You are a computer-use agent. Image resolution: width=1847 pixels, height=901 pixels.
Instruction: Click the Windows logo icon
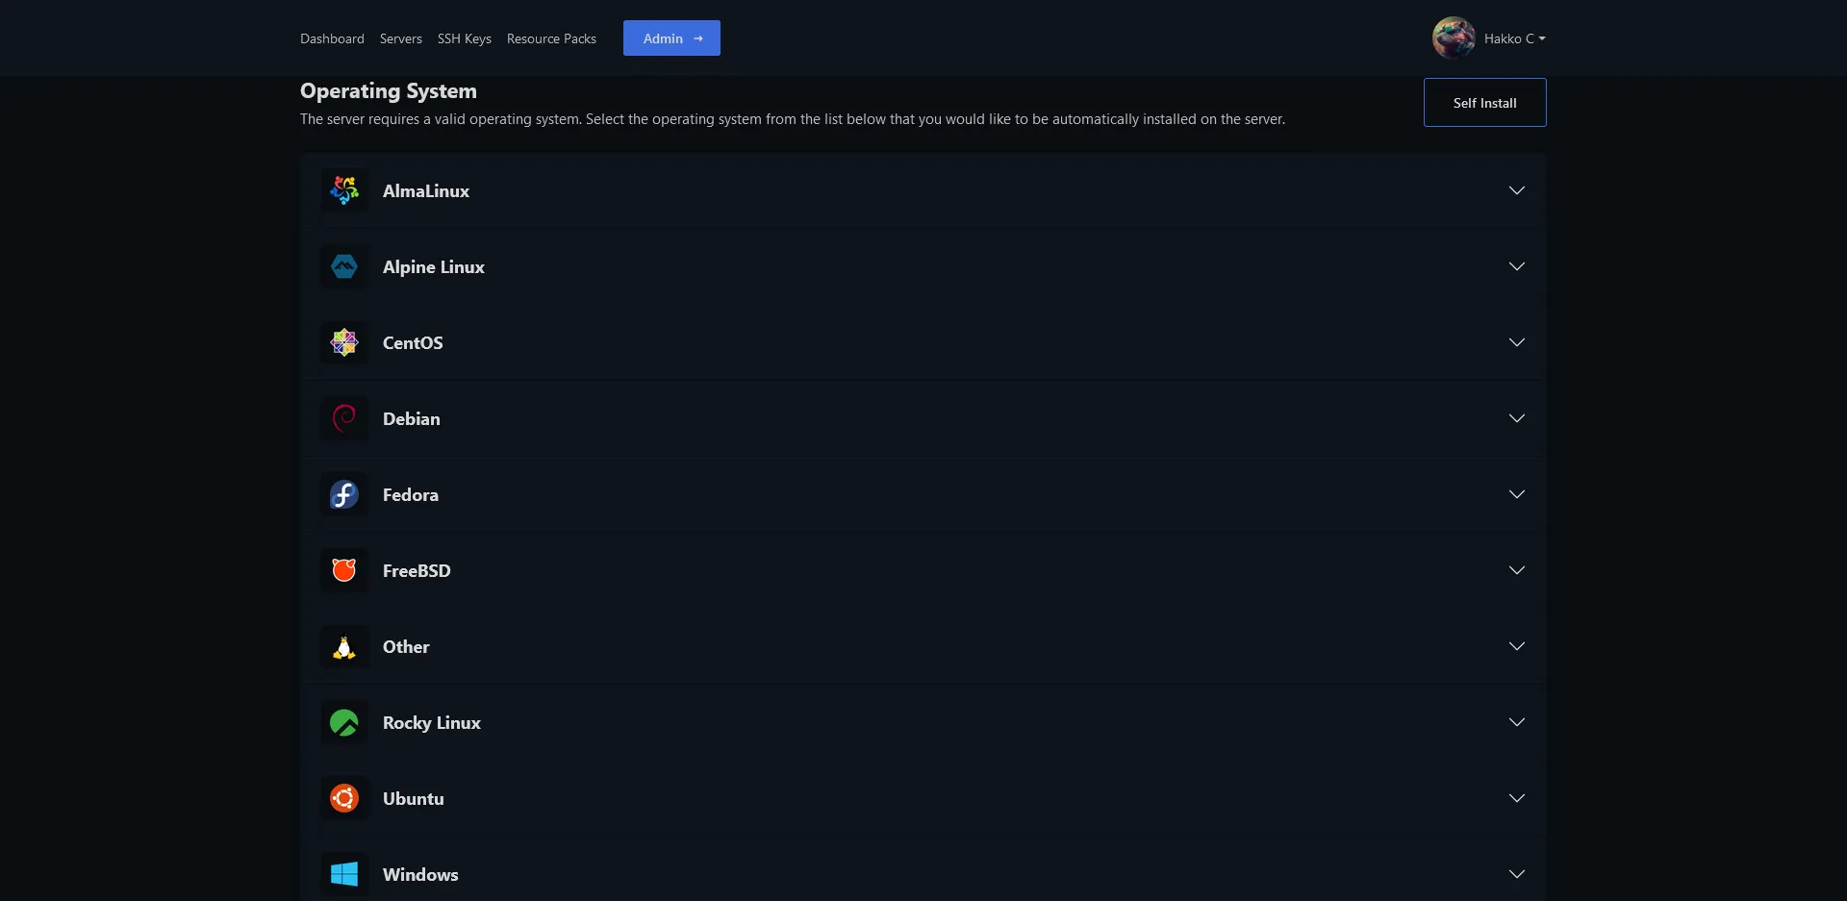344,874
